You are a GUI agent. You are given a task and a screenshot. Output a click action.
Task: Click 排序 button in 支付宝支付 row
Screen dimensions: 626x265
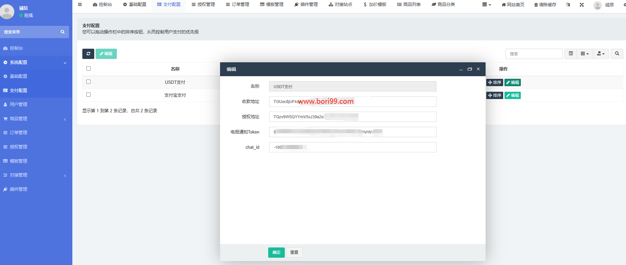point(495,95)
